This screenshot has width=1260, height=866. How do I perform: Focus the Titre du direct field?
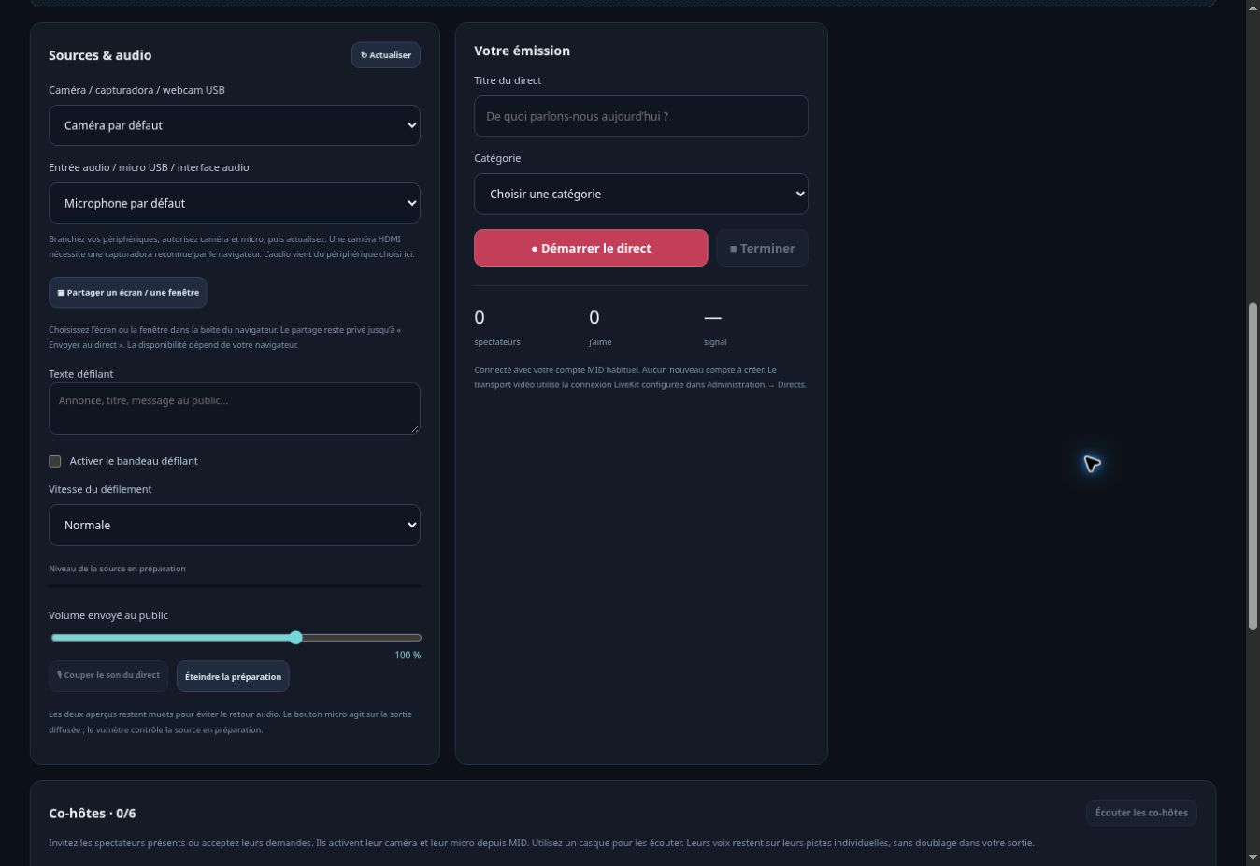[x=641, y=116]
